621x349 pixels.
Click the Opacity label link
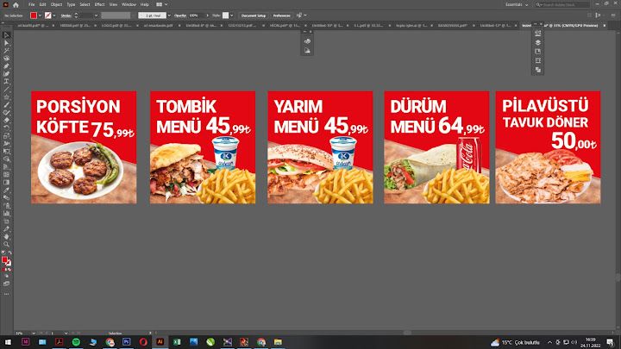180,16
